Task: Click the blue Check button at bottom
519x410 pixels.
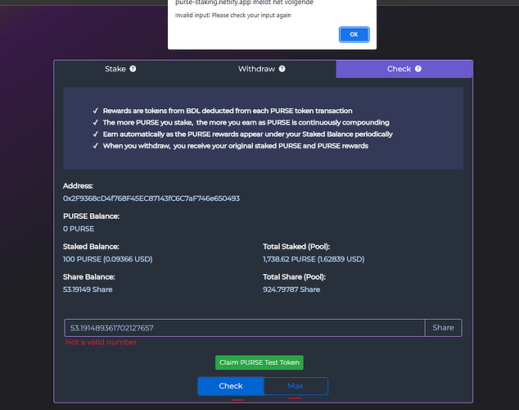Action: tap(231, 386)
